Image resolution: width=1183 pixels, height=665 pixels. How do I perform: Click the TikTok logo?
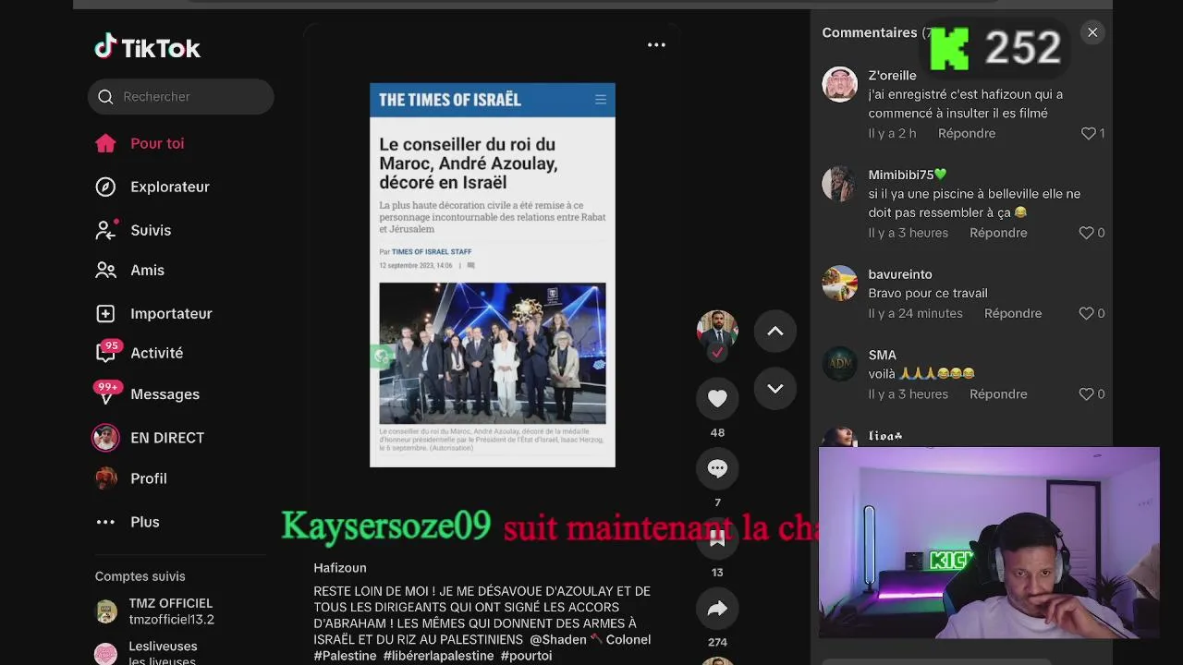148,47
